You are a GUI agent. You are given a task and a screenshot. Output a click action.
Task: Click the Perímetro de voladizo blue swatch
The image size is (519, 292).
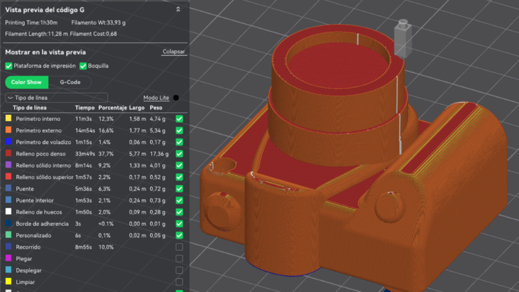coord(9,142)
